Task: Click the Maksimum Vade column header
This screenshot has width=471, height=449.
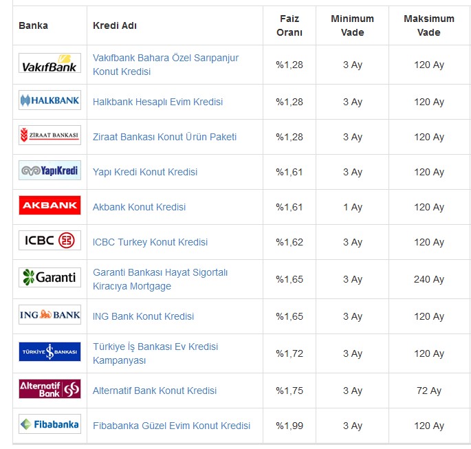Action: click(429, 25)
